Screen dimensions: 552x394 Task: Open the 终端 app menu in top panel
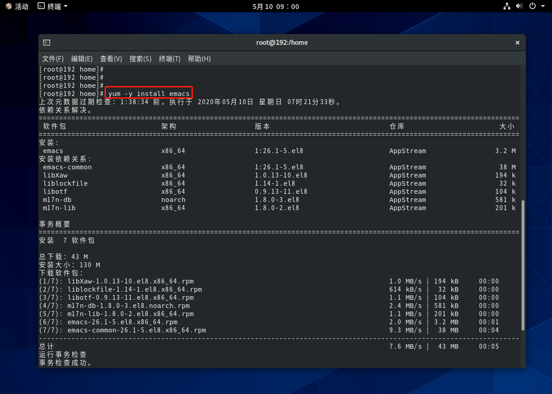click(53, 6)
